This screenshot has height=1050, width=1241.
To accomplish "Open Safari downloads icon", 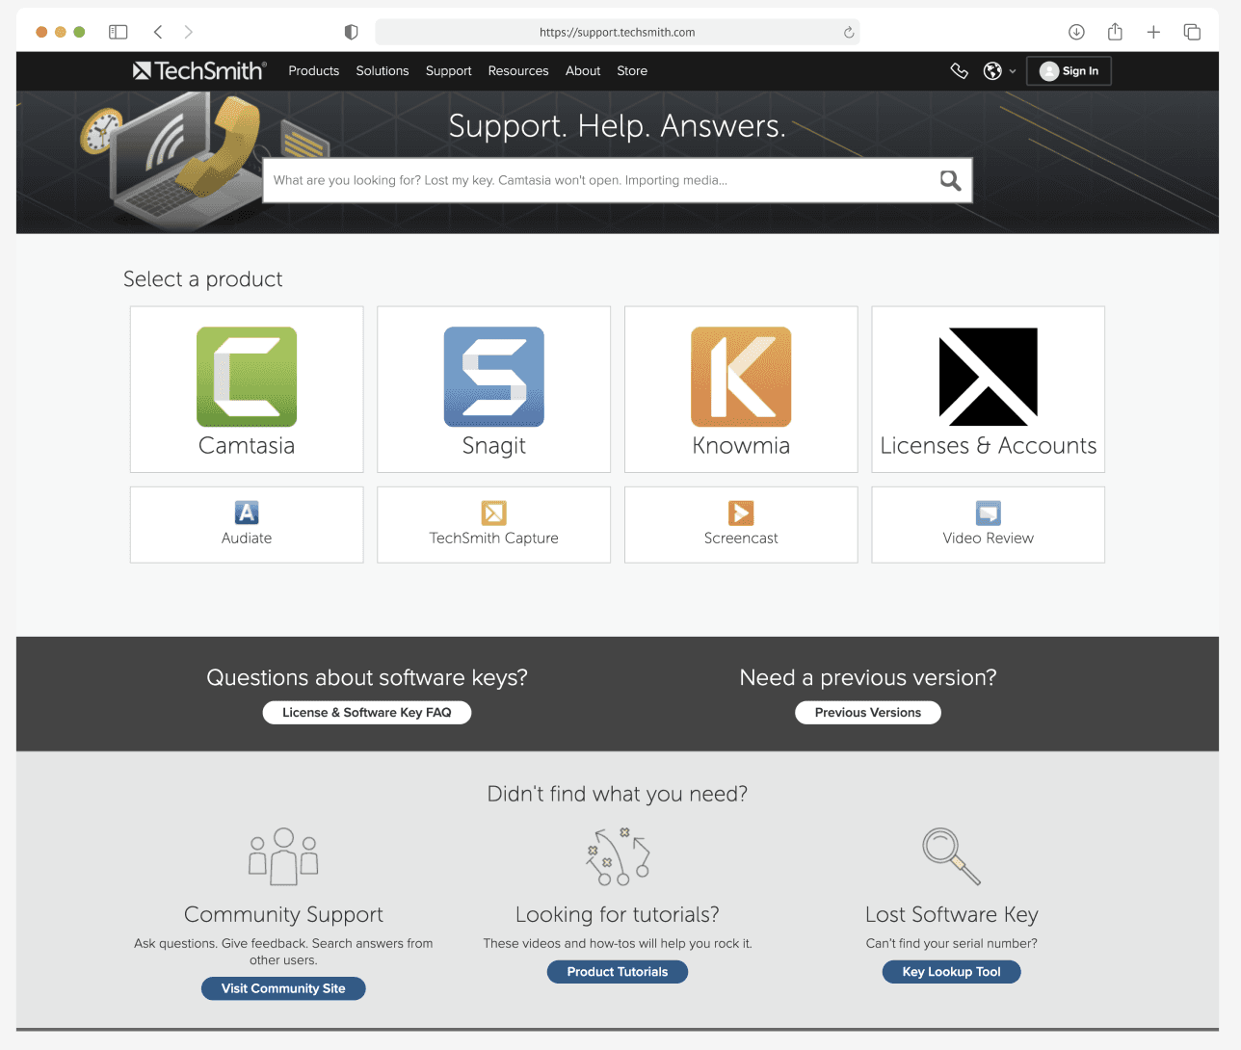I will click(1077, 32).
